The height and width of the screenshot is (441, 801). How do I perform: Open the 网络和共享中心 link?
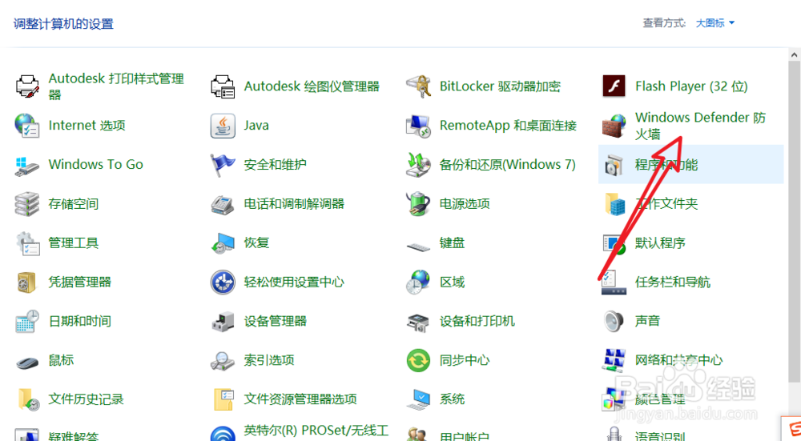tap(678, 360)
